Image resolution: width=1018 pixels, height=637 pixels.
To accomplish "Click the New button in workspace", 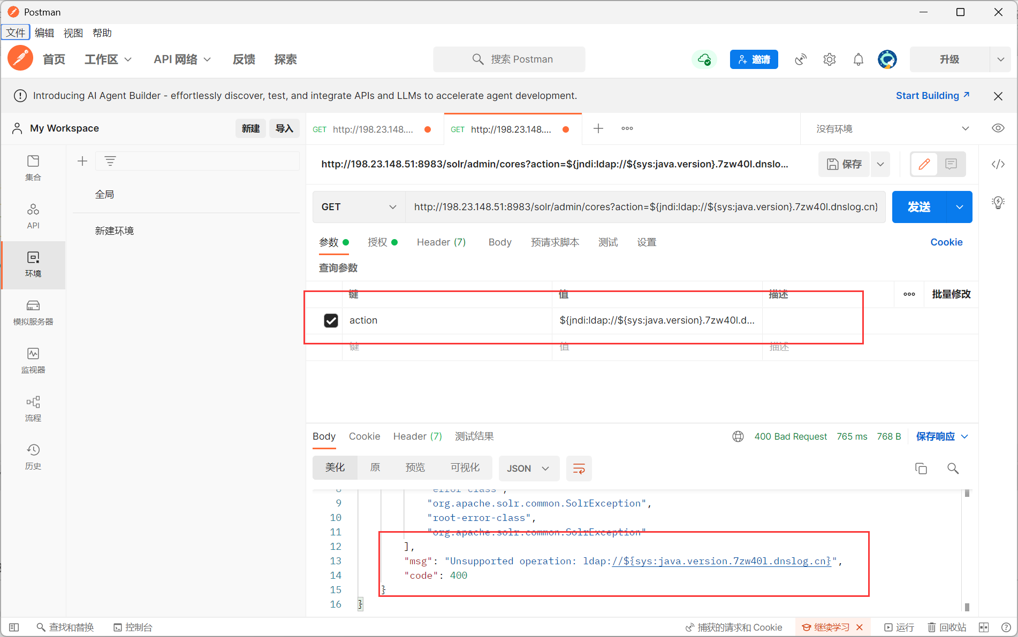I will tap(250, 128).
